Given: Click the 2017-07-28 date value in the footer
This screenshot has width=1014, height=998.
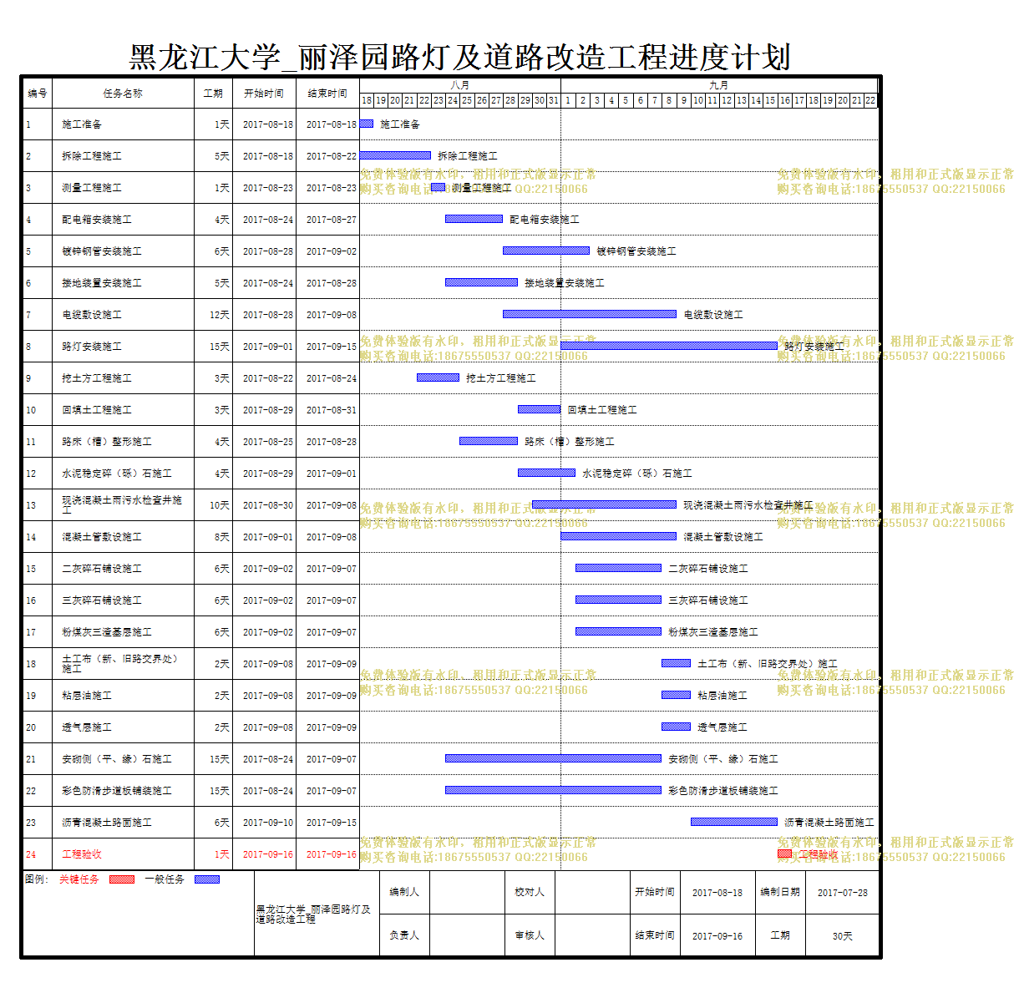Looking at the screenshot, I should tap(842, 893).
